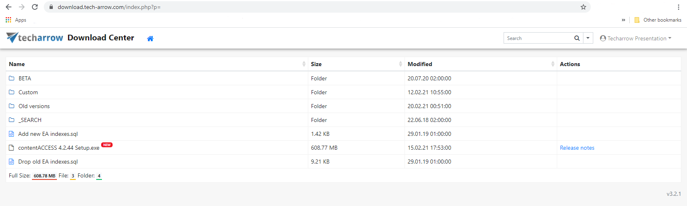Image resolution: width=687 pixels, height=206 pixels.
Task: Go back with the browser back arrow
Action: click(9, 7)
